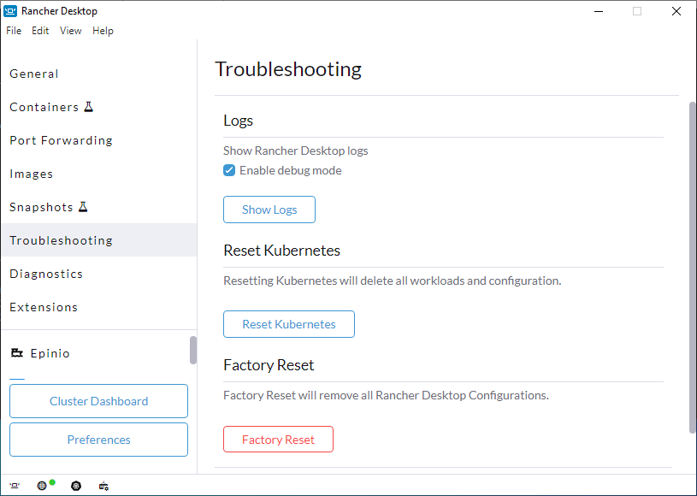Click the sidebar extensions scrollbar thumb
The width and height of the screenshot is (697, 496).
tap(193, 351)
